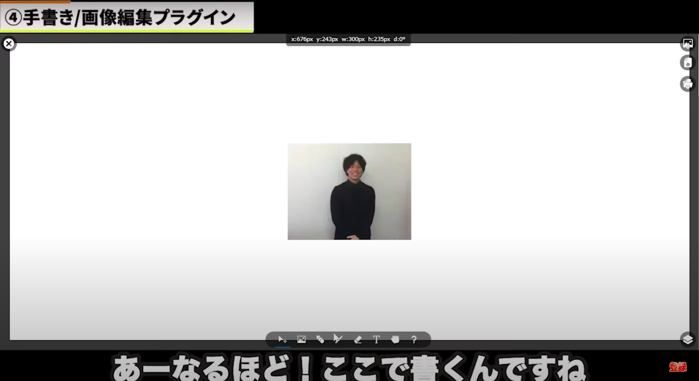The height and width of the screenshot is (381, 699).
Task: Open the folder icon on right edge
Action: (x=687, y=84)
